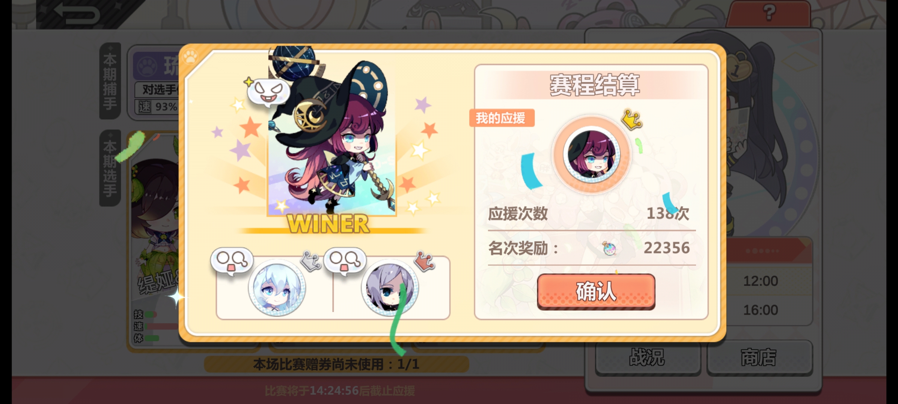Click the paw print badge on the dialog corner
This screenshot has height=404, width=898.
[x=190, y=57]
